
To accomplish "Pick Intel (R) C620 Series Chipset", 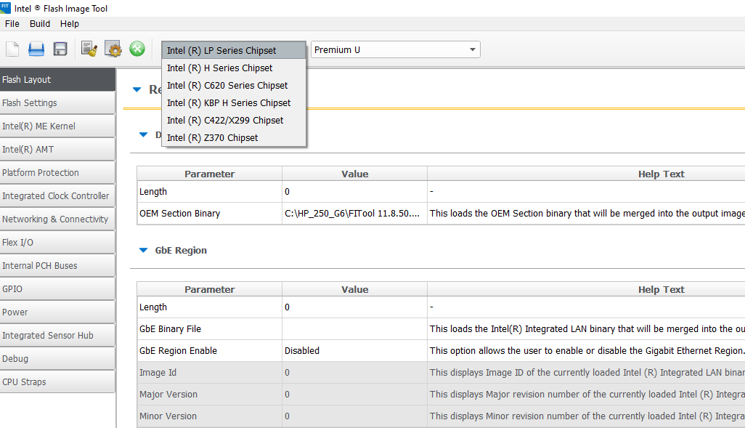I will [234, 86].
